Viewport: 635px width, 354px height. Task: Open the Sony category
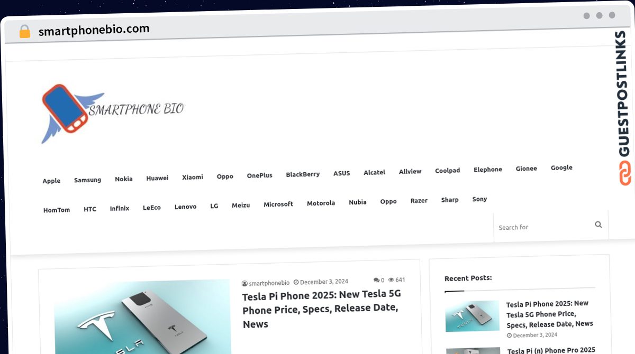click(x=479, y=199)
